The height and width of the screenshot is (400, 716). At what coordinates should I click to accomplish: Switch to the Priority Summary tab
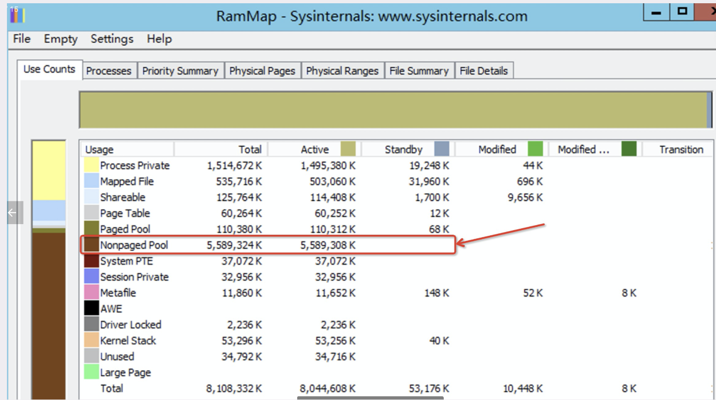tap(180, 71)
